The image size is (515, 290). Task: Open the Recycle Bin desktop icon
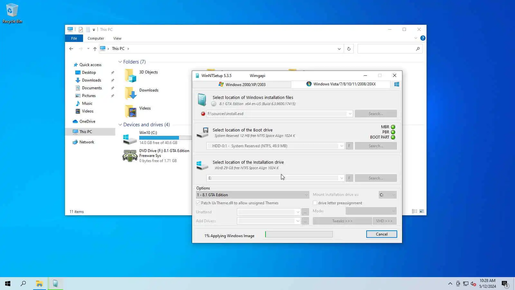(x=12, y=13)
